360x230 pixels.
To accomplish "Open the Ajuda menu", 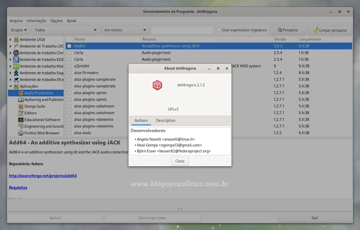I will 72,21.
